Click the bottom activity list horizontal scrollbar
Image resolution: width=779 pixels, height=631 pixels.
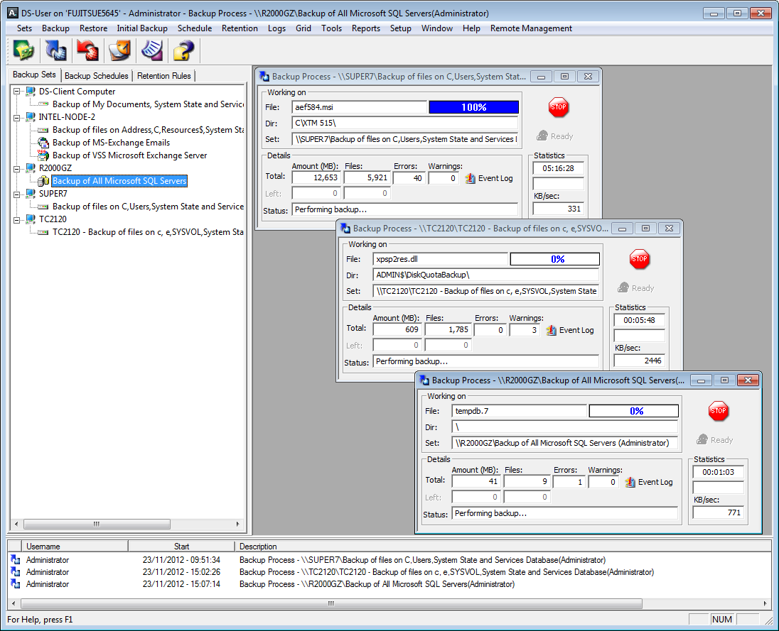331,604
